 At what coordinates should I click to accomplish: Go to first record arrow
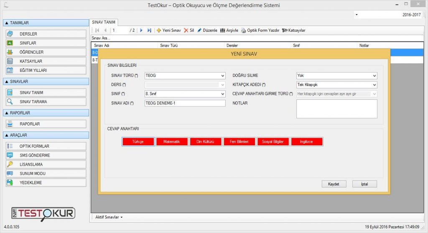pyautogui.click(x=97, y=30)
